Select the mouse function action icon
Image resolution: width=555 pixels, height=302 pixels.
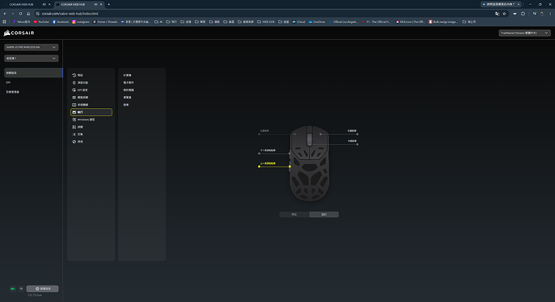pos(74,83)
